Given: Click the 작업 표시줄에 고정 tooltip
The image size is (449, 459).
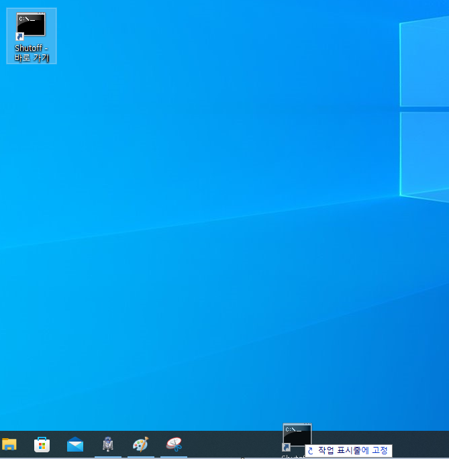Looking at the screenshot, I should click(x=348, y=450).
